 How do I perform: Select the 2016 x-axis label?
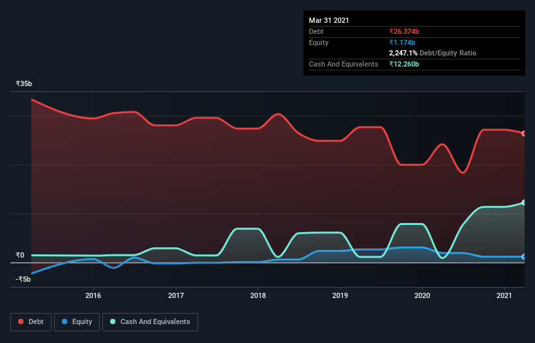93,295
